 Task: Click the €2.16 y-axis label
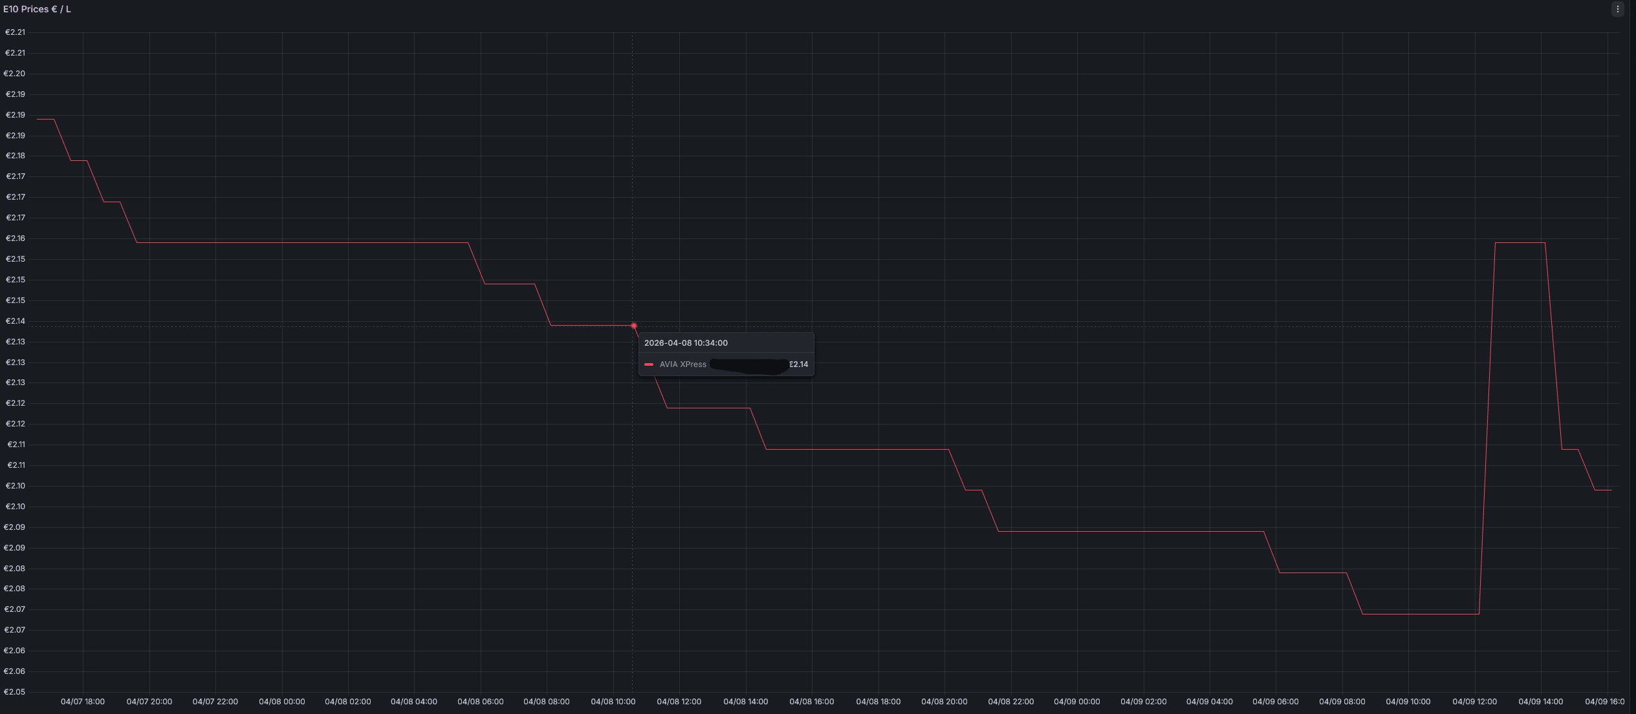15,238
